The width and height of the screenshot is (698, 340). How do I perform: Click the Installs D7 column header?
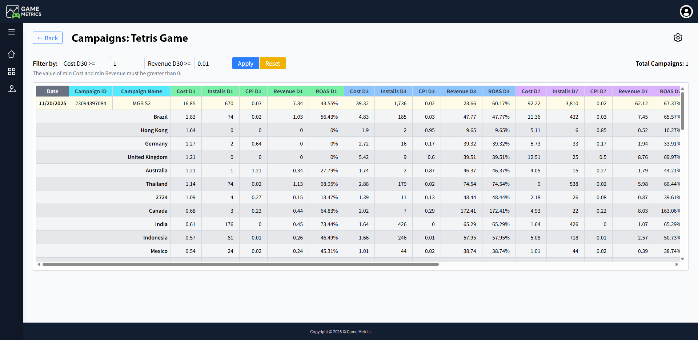[x=565, y=91]
